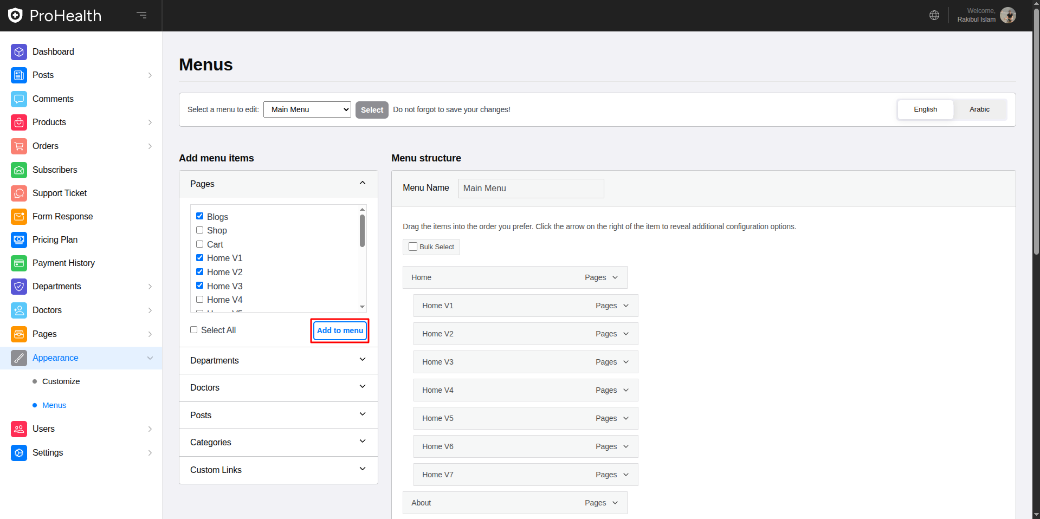Viewport: 1040px width, 519px height.
Task: Click the Payment History card icon
Action: 19,263
